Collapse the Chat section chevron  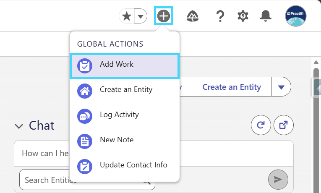coord(19,126)
